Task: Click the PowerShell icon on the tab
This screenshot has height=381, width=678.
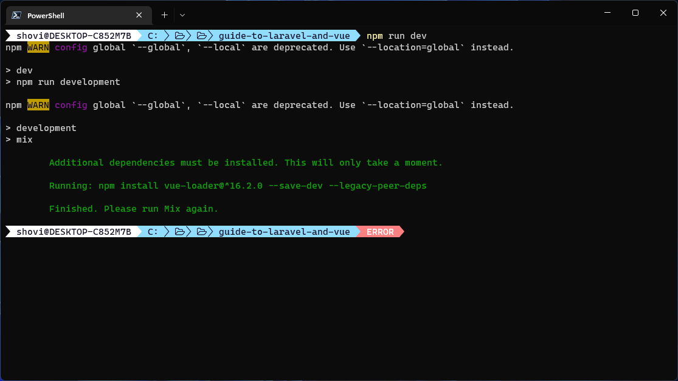Action: (x=16, y=15)
